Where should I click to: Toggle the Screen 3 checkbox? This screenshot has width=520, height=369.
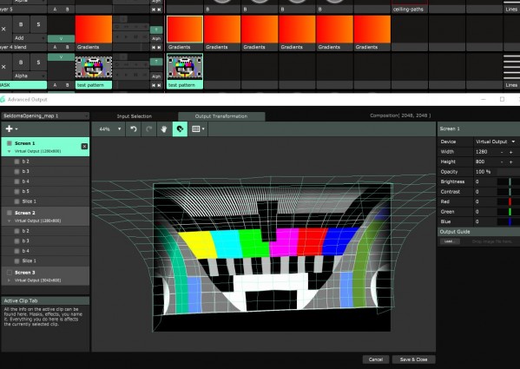10,273
